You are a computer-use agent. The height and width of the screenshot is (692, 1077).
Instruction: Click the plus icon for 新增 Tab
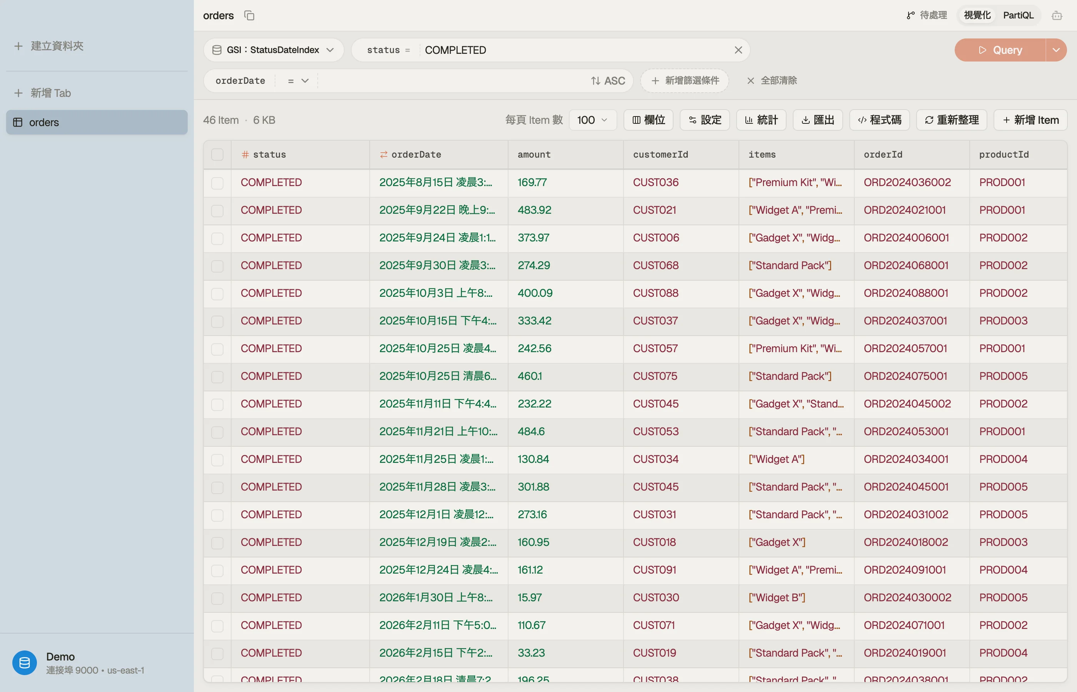pos(18,93)
